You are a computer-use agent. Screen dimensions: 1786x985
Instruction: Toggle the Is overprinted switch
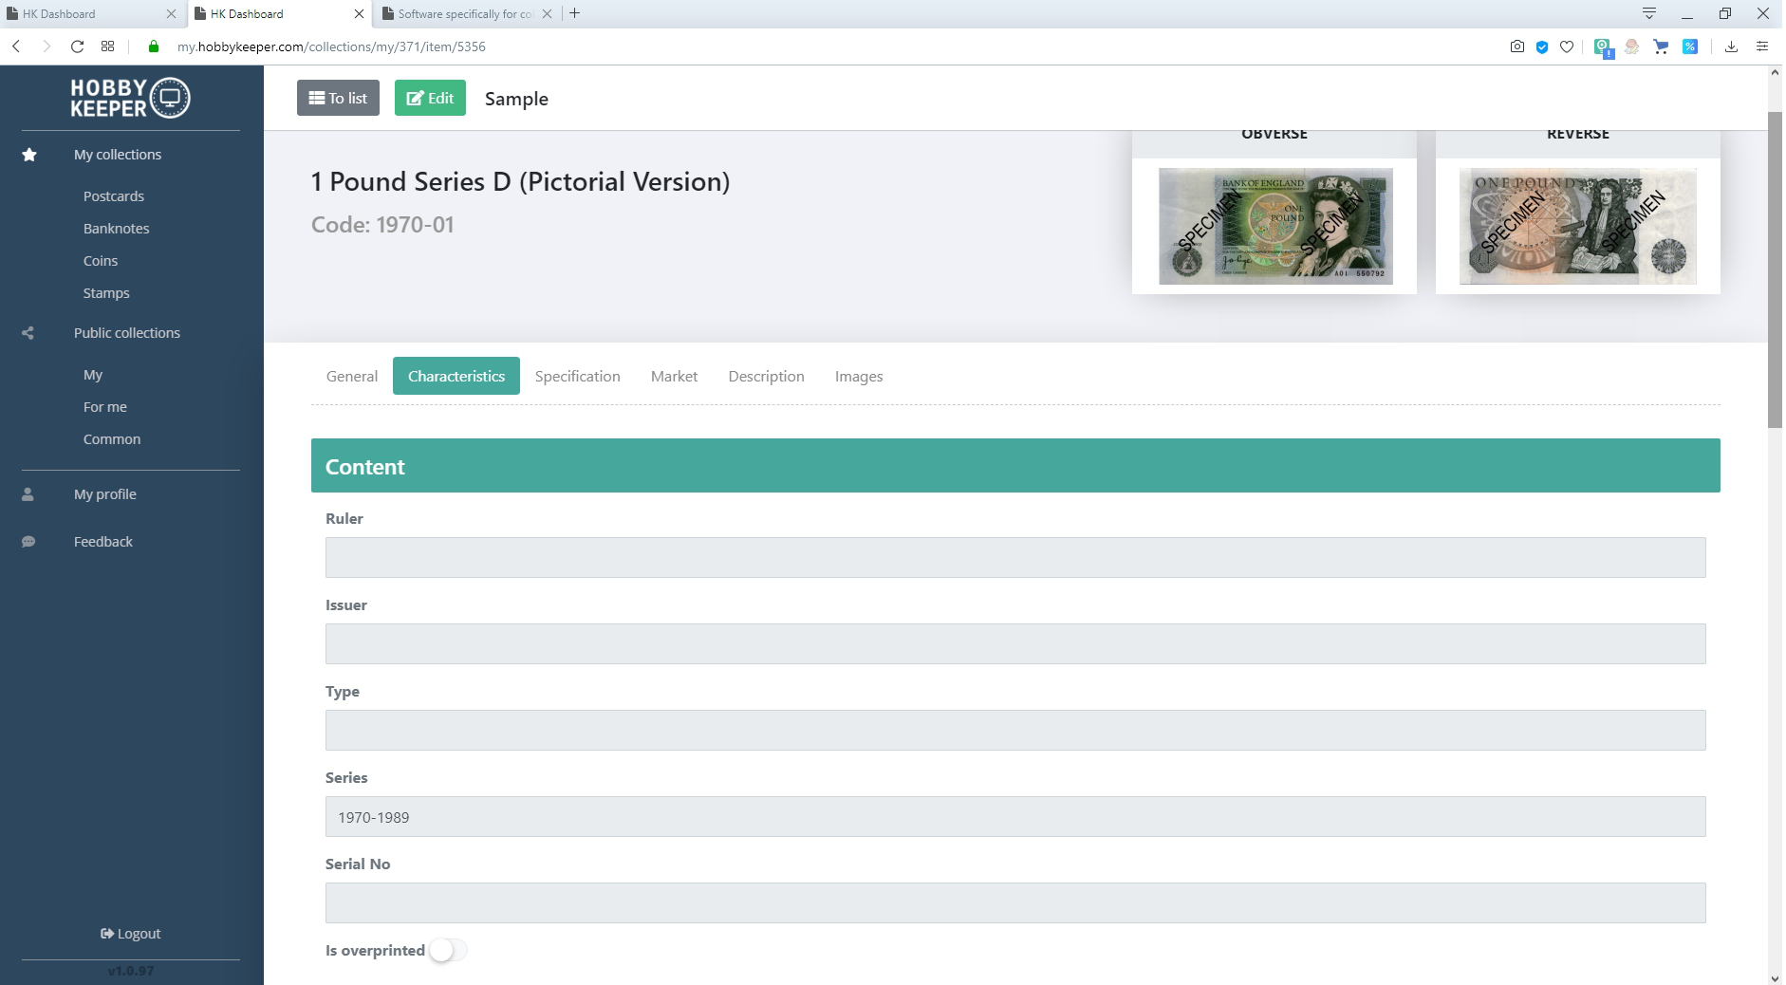tap(447, 950)
